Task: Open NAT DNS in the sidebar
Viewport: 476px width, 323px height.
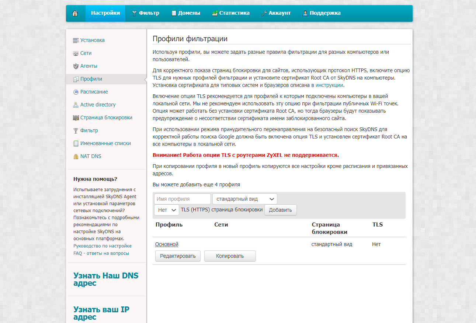Action: point(91,156)
